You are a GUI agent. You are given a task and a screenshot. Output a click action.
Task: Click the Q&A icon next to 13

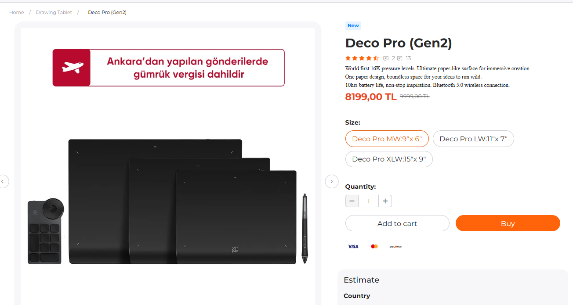coord(400,58)
